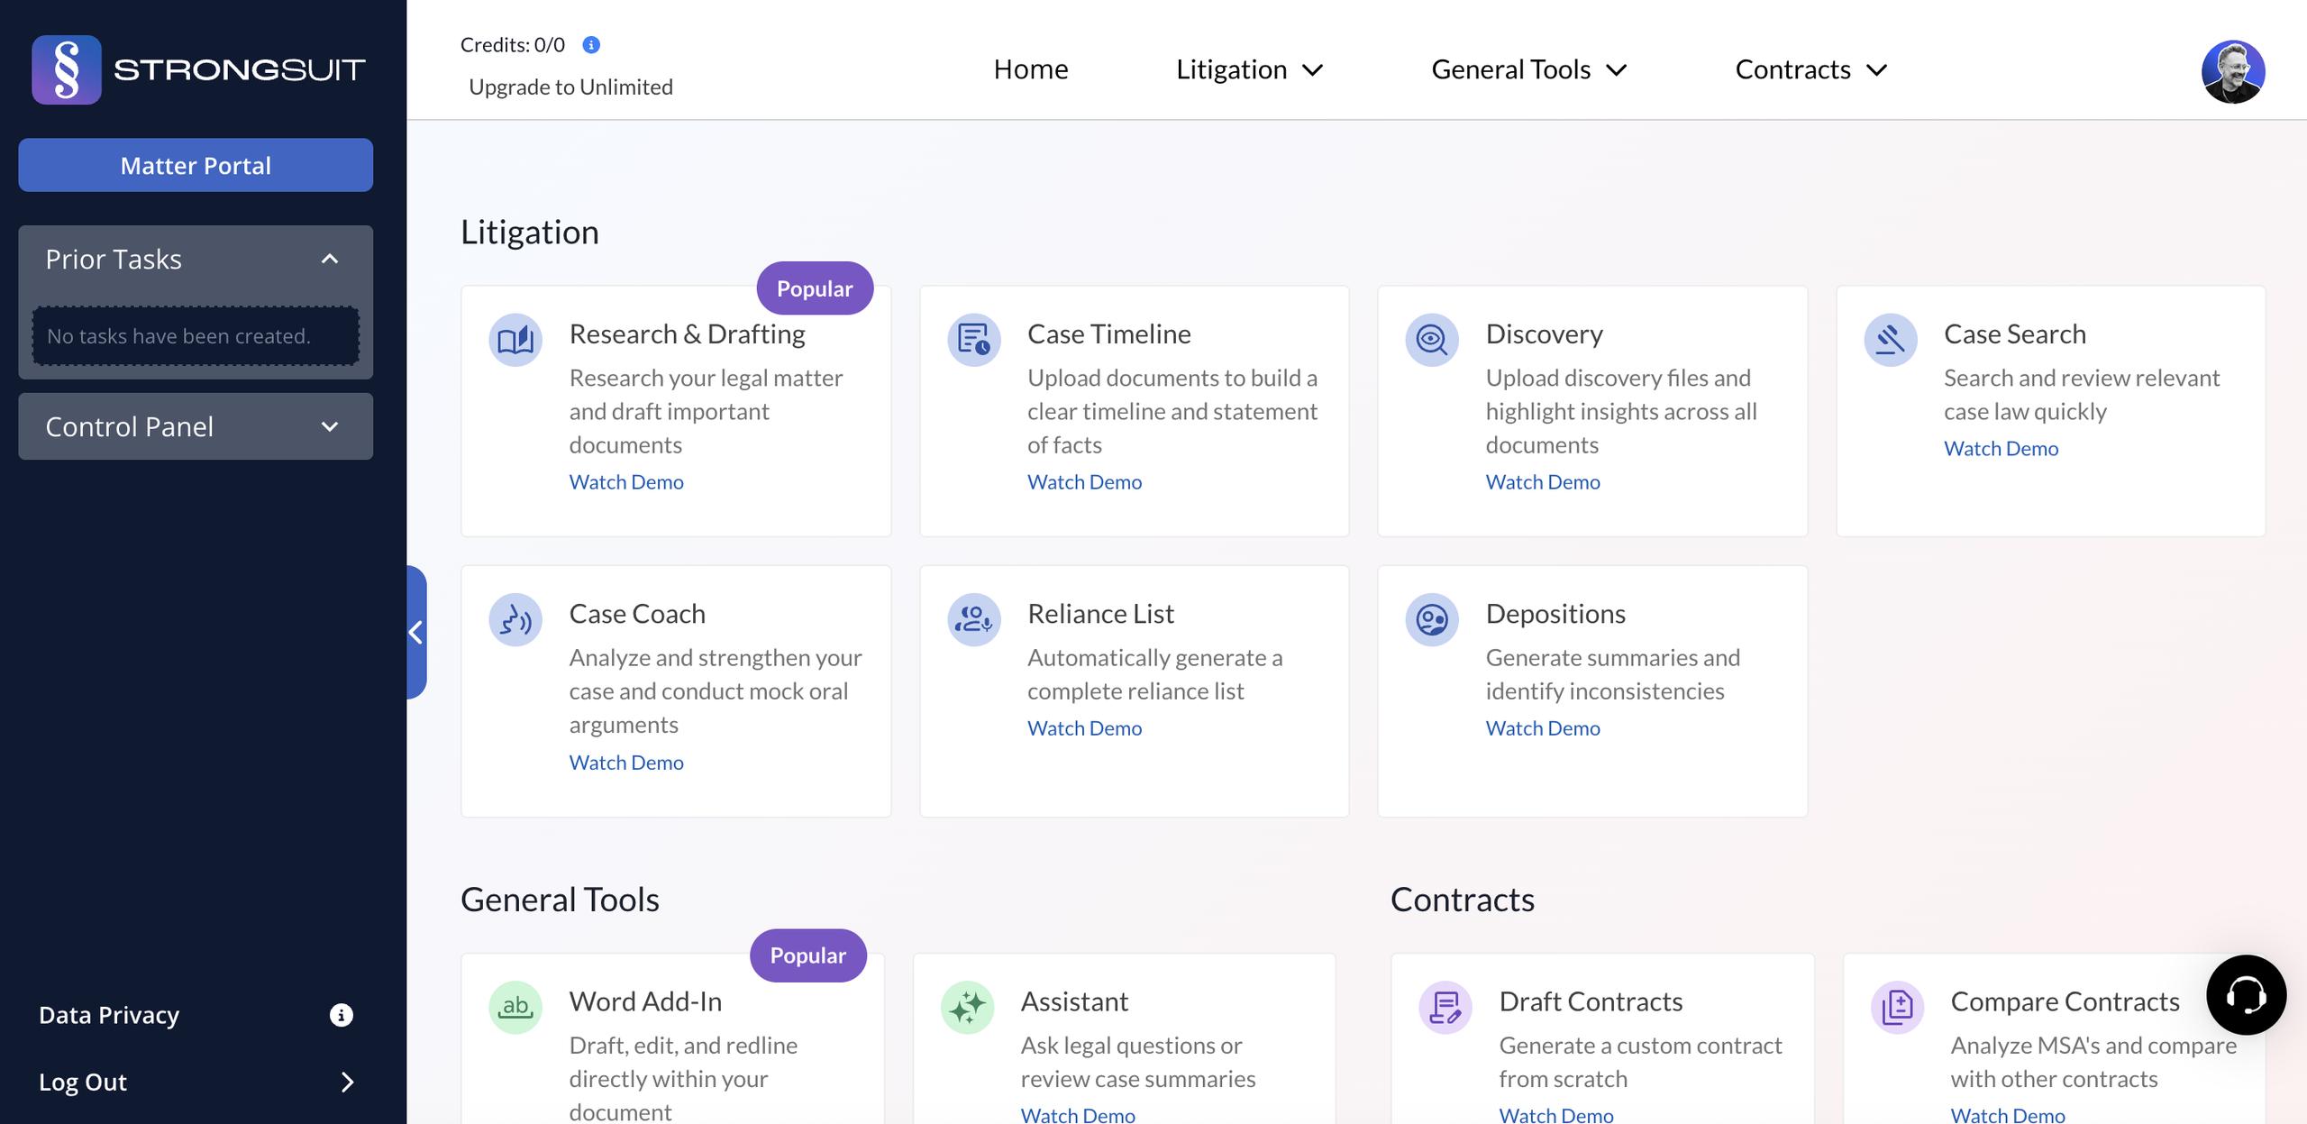
Task: Open the General Tools dropdown menu
Action: coord(1528,69)
